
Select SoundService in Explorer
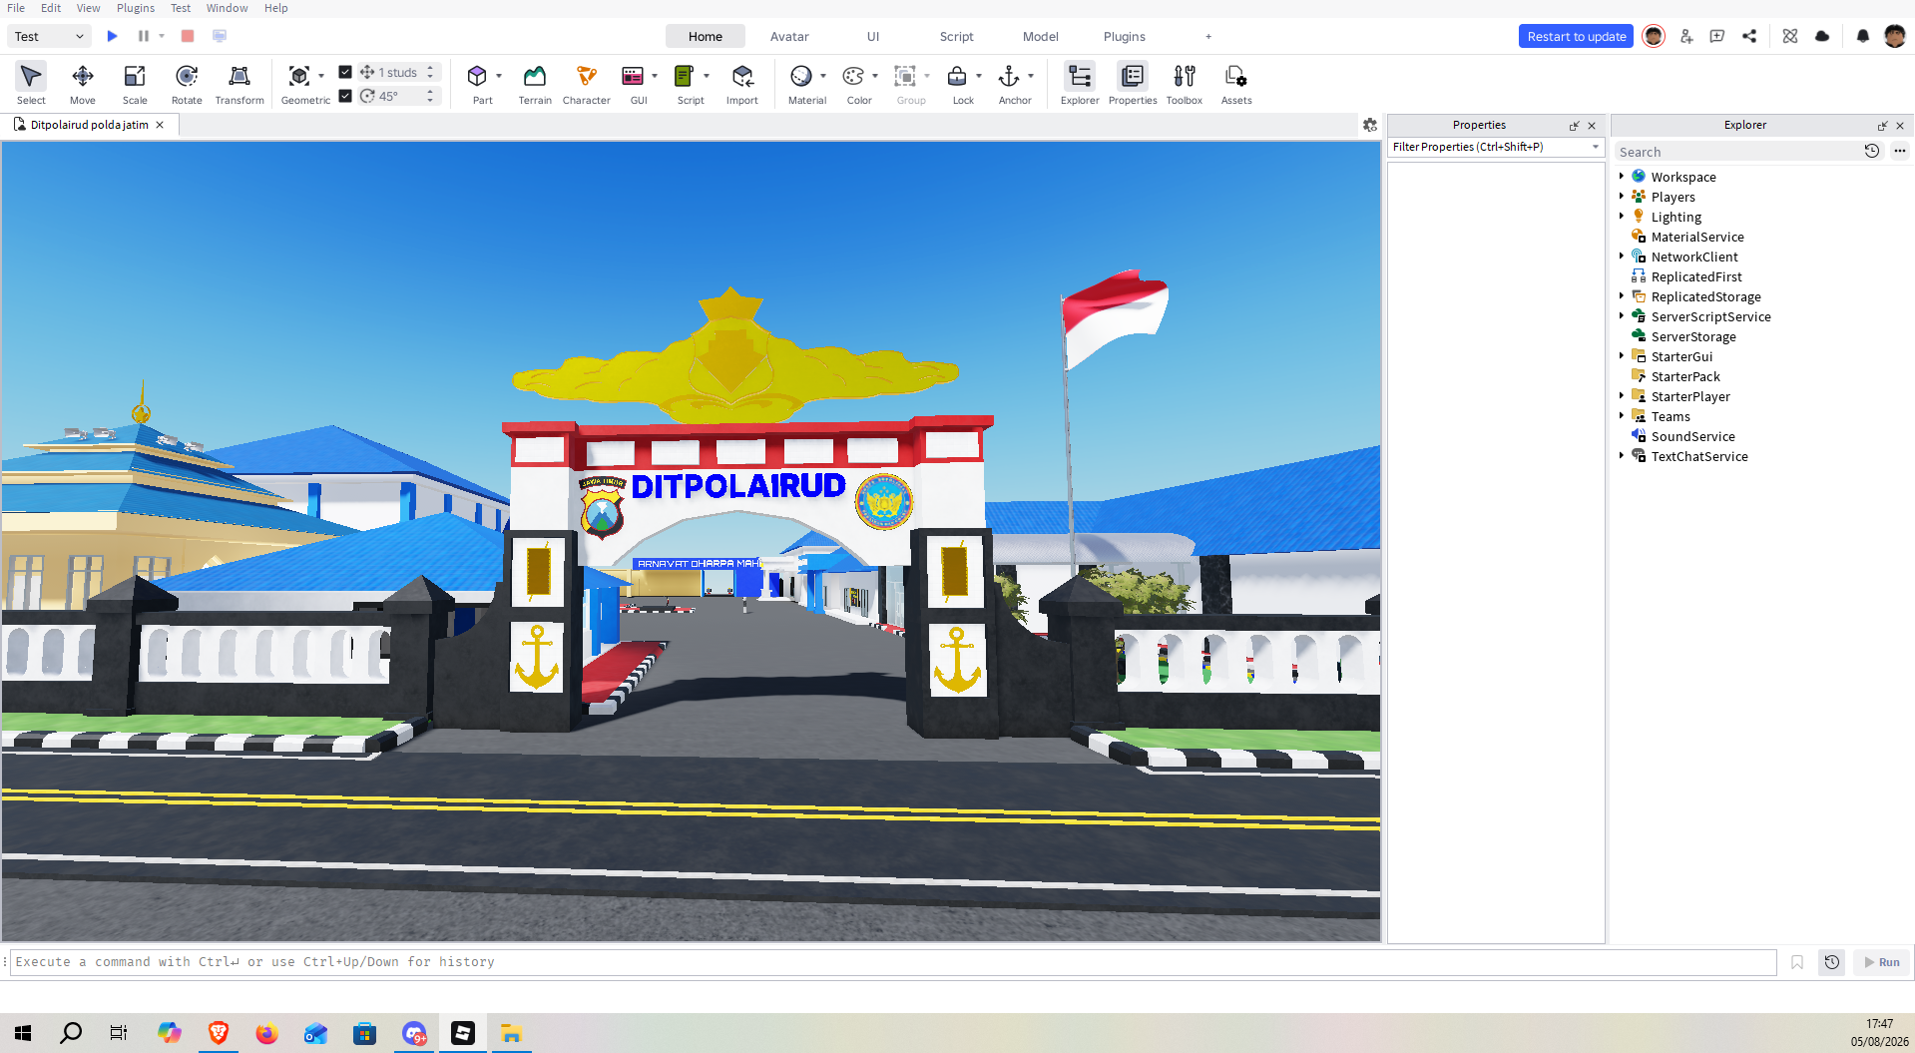pyautogui.click(x=1692, y=436)
